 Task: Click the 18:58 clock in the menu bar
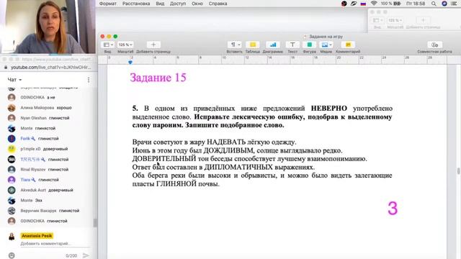click(x=416, y=4)
